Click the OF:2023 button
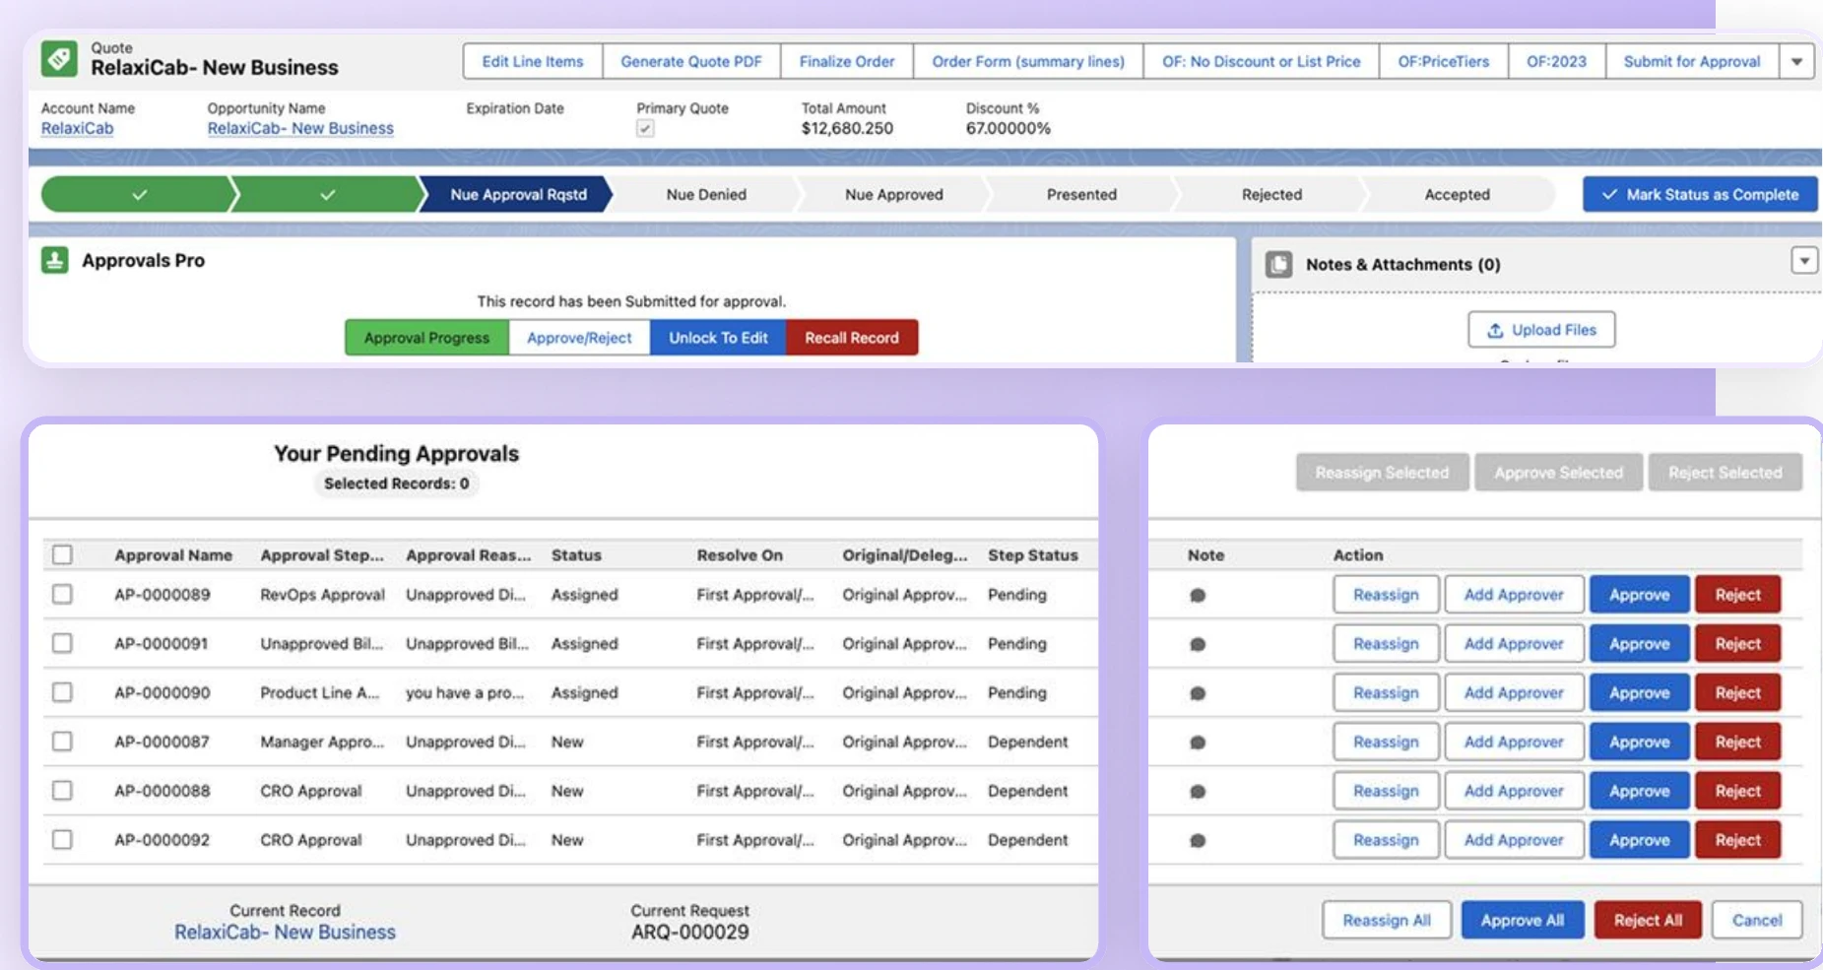The image size is (1823, 970). tap(1557, 61)
